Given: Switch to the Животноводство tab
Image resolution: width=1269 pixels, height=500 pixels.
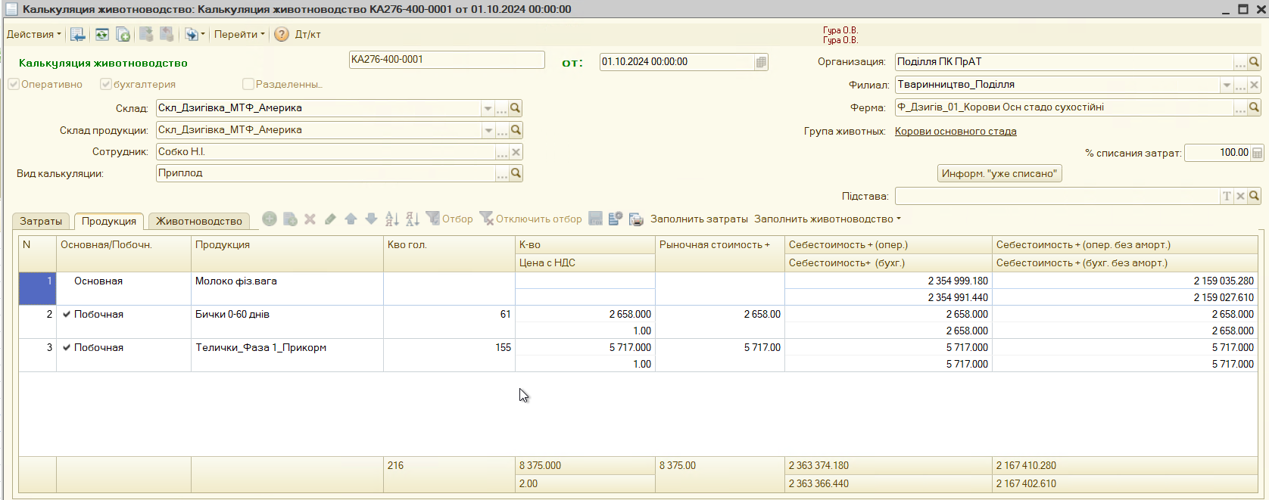Looking at the screenshot, I should point(199,221).
